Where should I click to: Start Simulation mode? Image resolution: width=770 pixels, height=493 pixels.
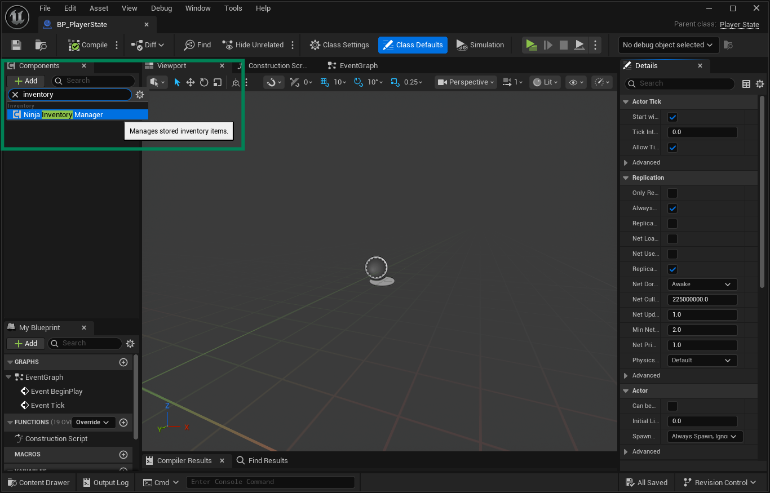tap(480, 45)
